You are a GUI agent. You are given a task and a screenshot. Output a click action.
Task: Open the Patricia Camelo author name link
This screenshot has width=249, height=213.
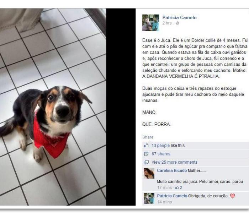179,17
